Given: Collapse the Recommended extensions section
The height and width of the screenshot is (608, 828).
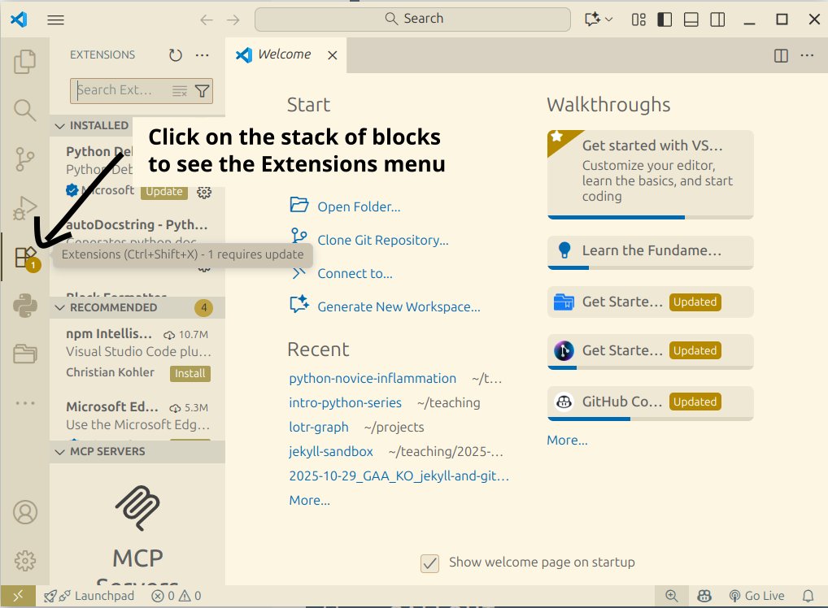Looking at the screenshot, I should (x=60, y=307).
